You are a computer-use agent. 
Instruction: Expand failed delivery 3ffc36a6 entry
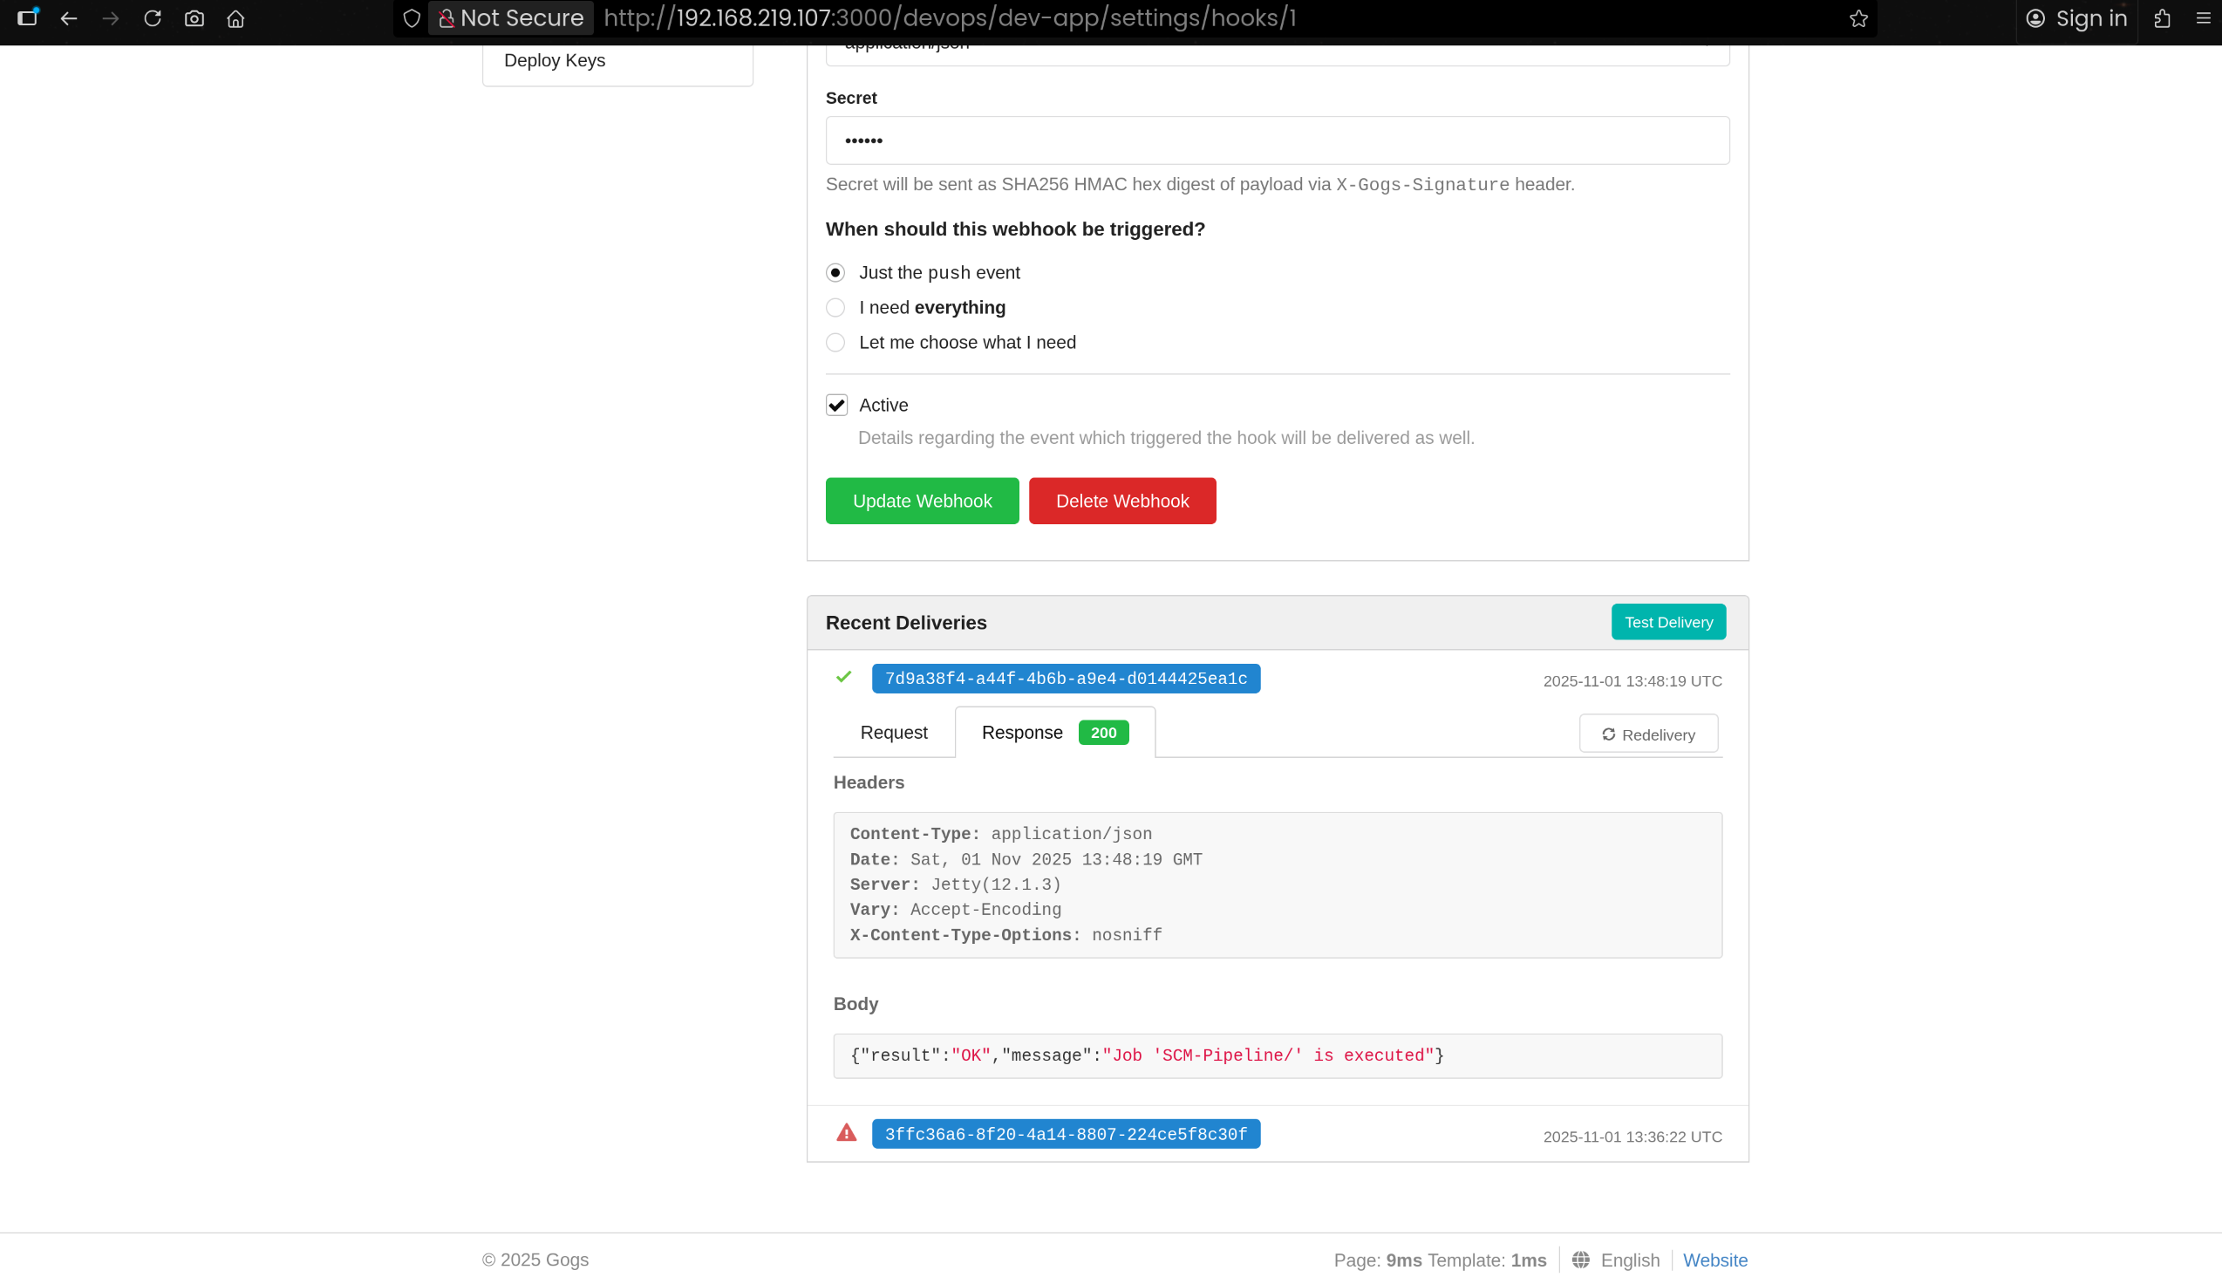(x=1065, y=1134)
